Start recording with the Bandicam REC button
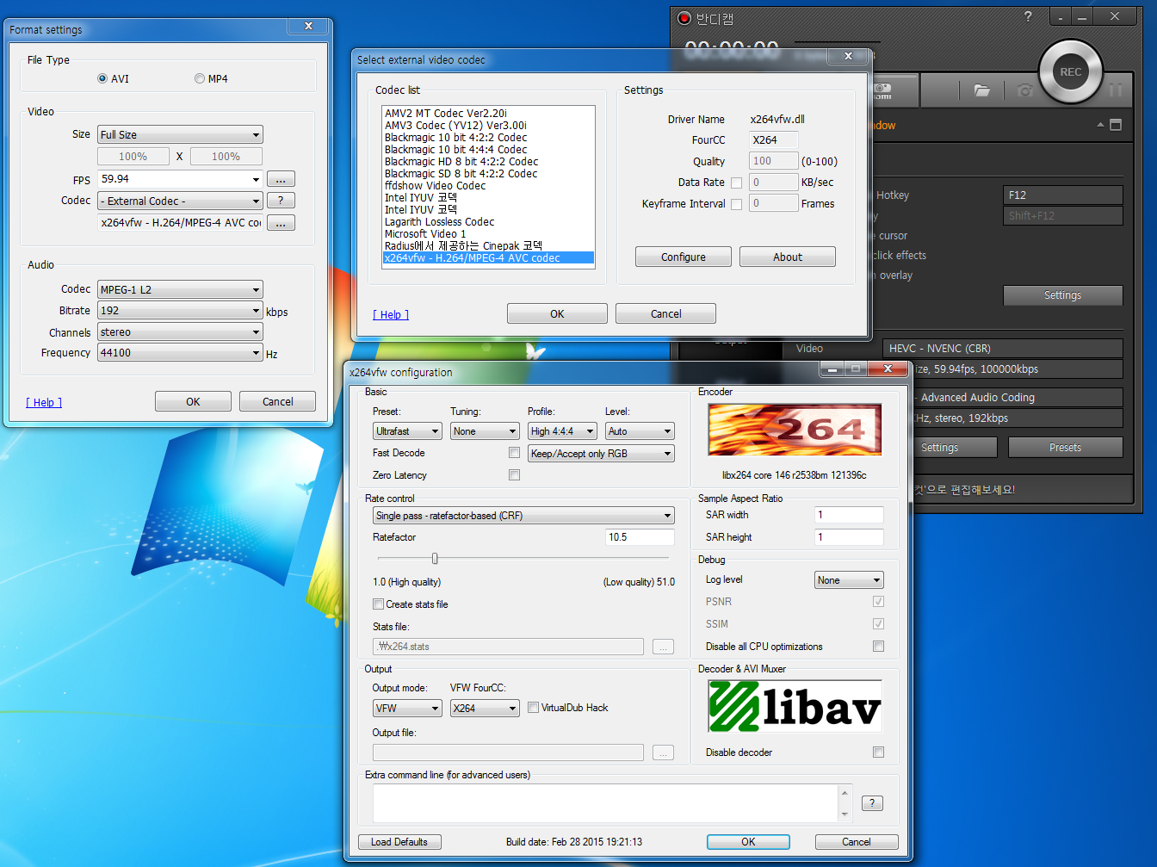This screenshot has height=867, width=1157. point(1070,72)
